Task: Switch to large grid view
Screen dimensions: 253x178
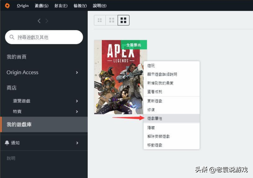Action: click(x=124, y=20)
